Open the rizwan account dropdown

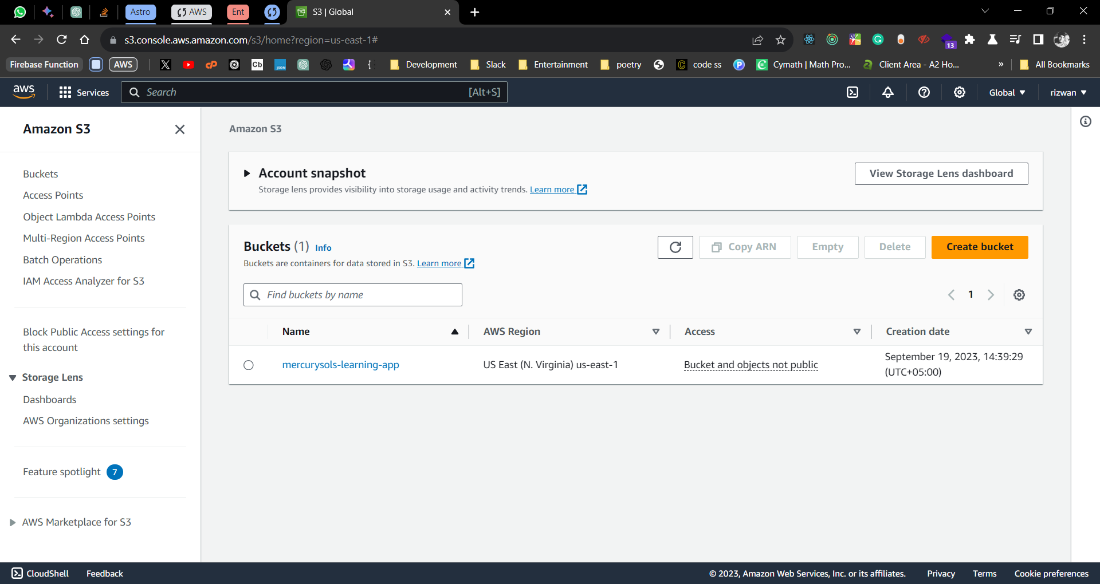(1068, 93)
